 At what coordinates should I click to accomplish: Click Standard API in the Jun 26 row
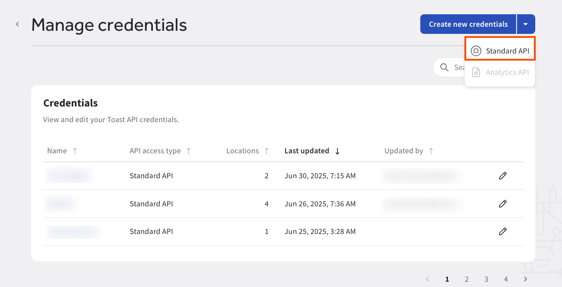coord(151,204)
